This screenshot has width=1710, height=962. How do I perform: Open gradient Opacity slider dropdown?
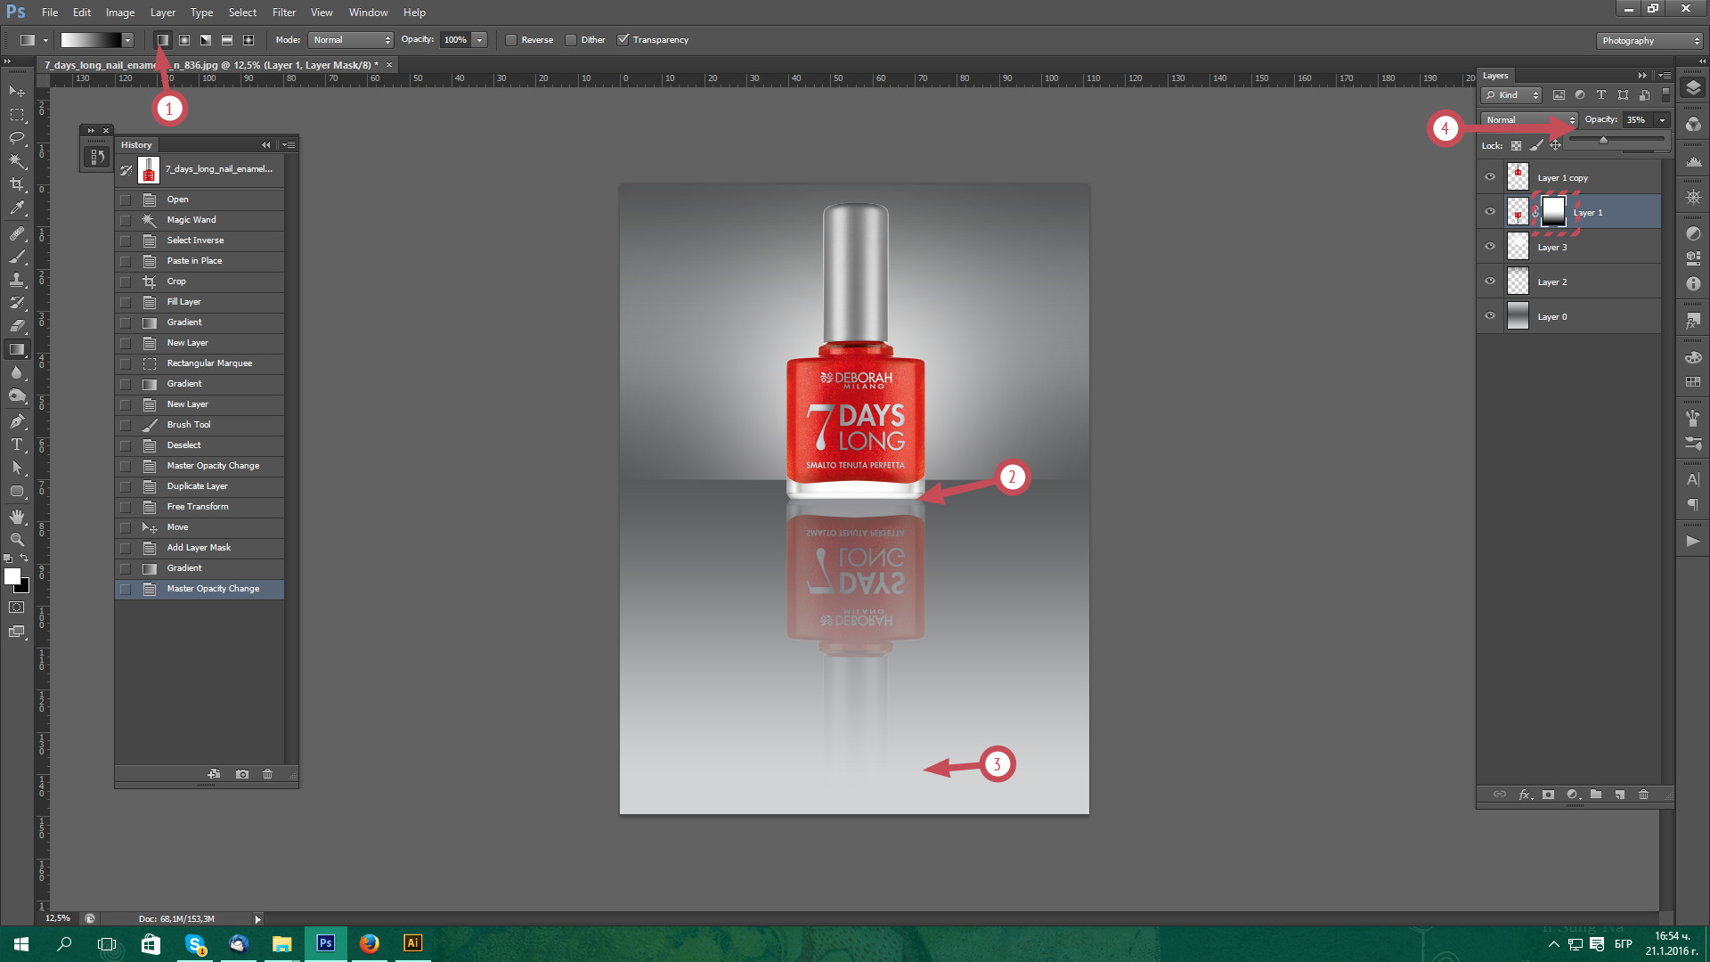tap(479, 40)
